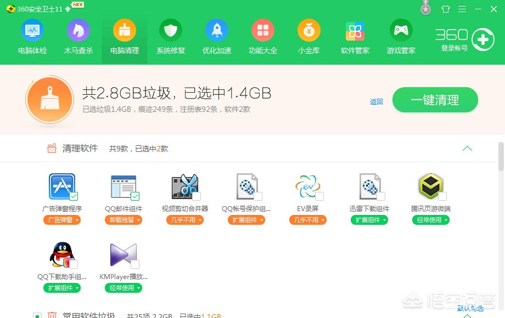Open the 电脑体检 computer checkup icon
The height and width of the screenshot is (318, 505).
32,31
